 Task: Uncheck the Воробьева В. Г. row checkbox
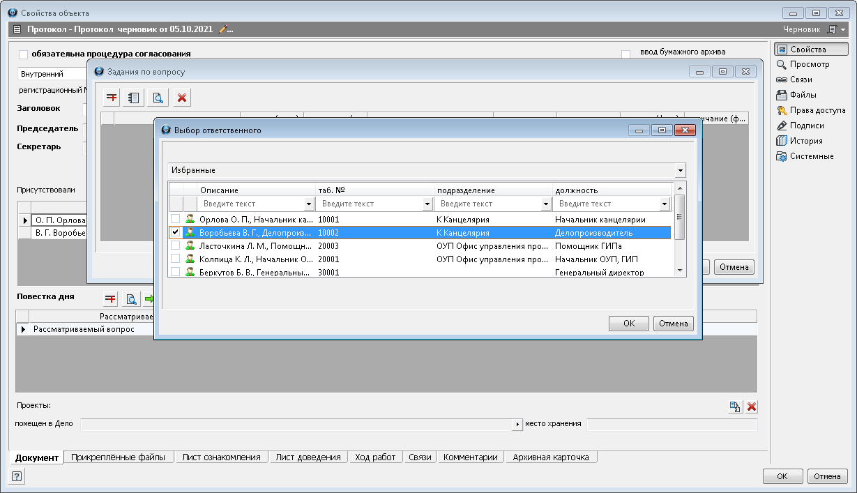(x=176, y=232)
